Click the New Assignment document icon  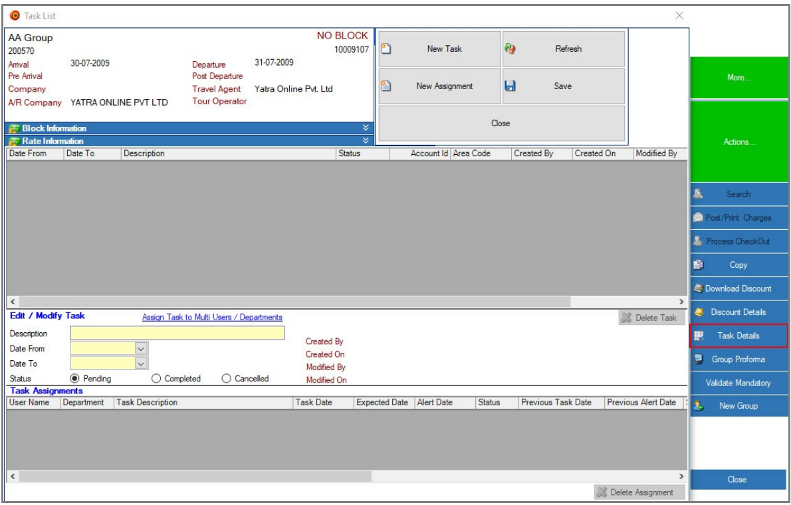pos(385,86)
